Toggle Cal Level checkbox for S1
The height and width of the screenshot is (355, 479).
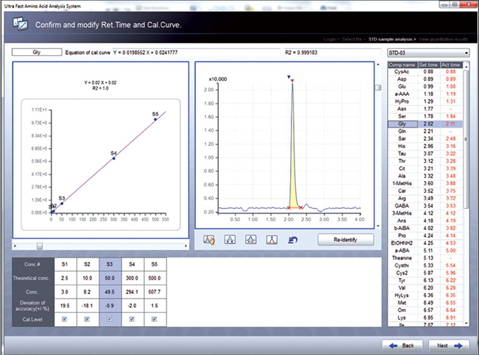[63, 320]
